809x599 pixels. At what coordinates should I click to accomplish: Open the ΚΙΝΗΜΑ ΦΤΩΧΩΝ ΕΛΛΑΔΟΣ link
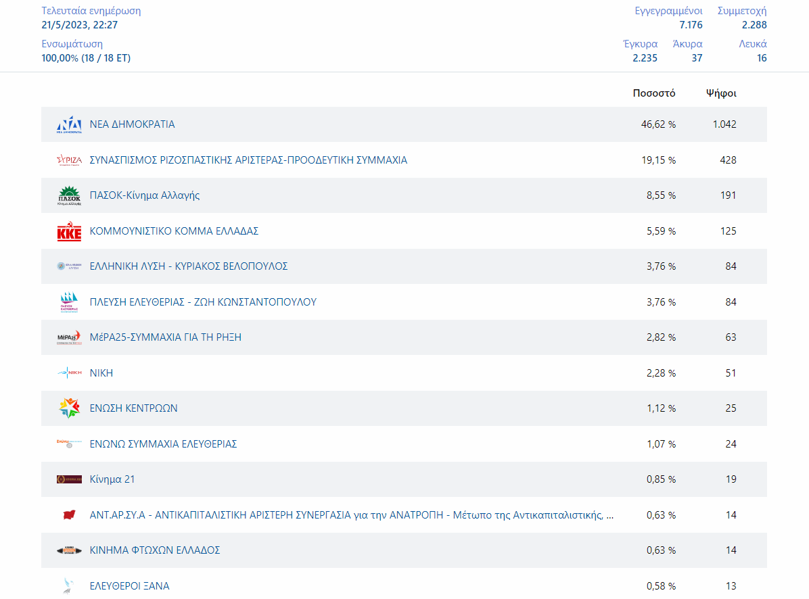click(155, 550)
